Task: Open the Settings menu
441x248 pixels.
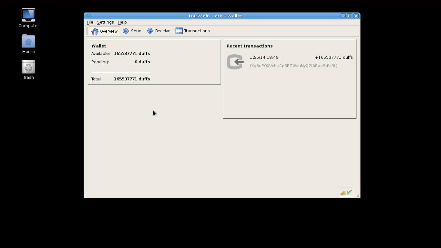Action: (x=105, y=22)
